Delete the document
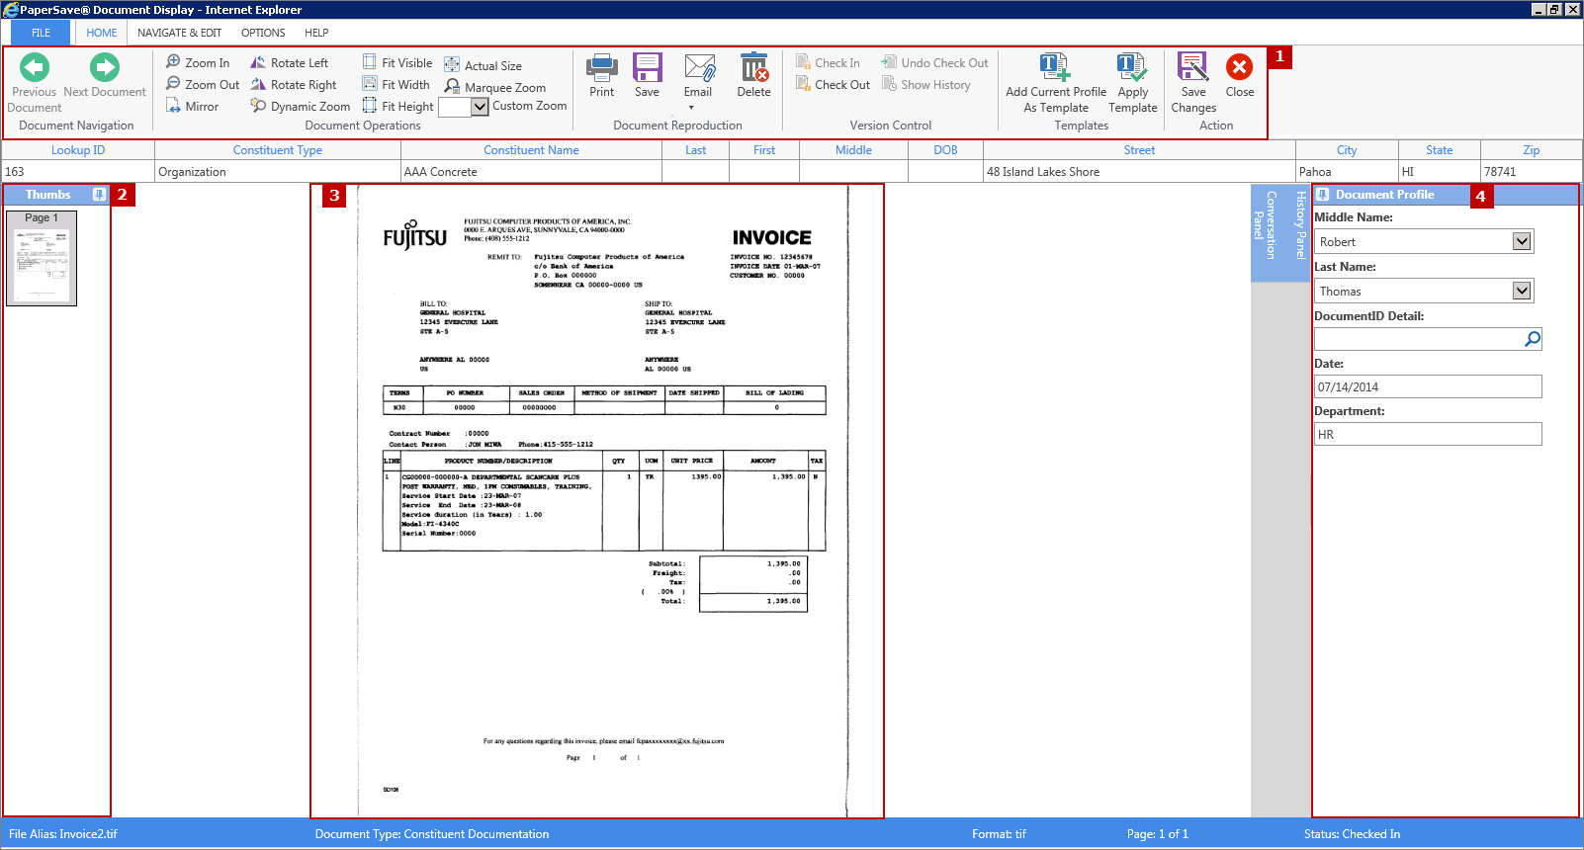Screen dimensions: 1584x850 [x=754, y=76]
